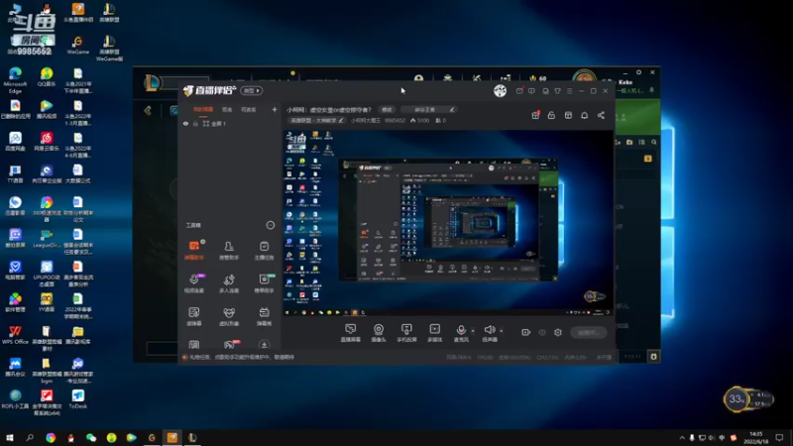The height and width of the screenshot is (446, 793).
Task: Click the start streaming button at bottom right
Action: 588,332
